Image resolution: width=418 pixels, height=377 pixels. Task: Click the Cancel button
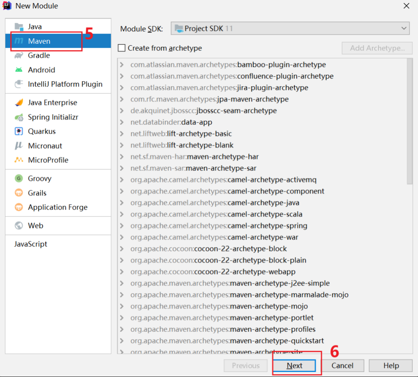(342, 365)
